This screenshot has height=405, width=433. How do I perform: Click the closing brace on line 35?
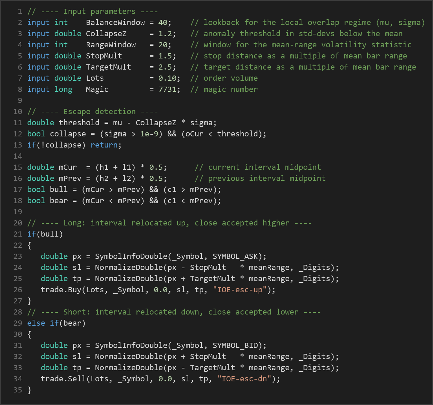29,390
